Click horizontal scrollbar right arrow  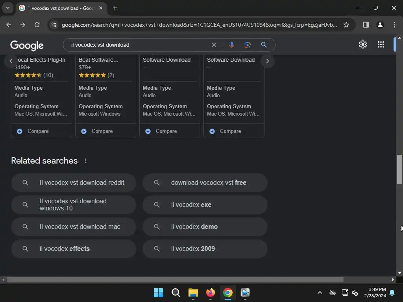[393, 280]
